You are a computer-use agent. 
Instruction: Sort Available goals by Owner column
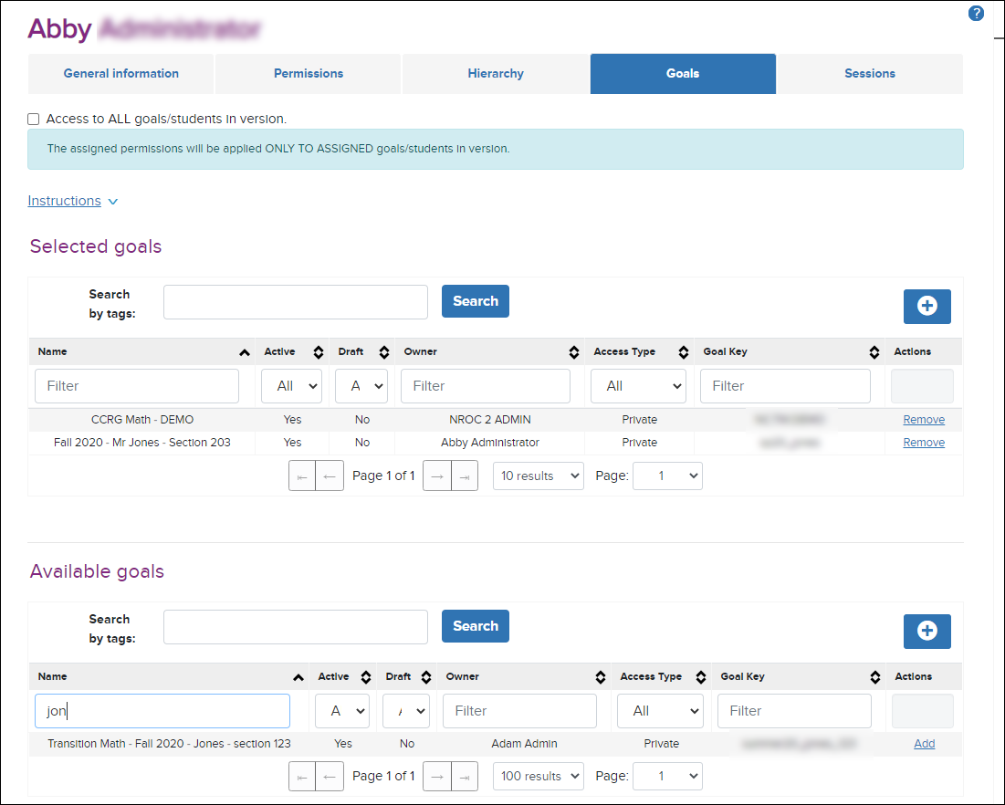pyautogui.click(x=601, y=677)
